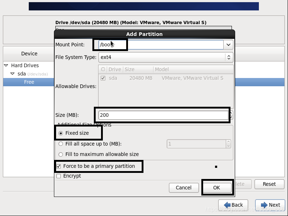288x216 pixels.
Task: Click the Device column header
Action: [x=29, y=54]
